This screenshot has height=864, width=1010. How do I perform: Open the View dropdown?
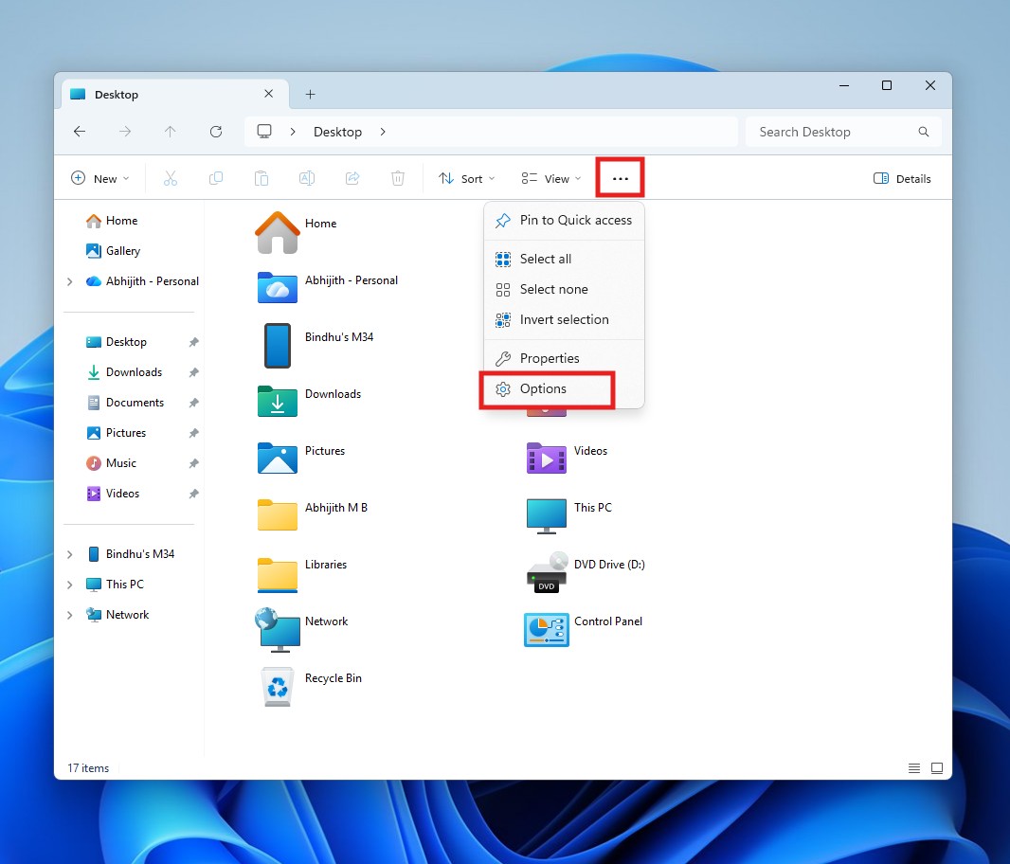tap(550, 178)
